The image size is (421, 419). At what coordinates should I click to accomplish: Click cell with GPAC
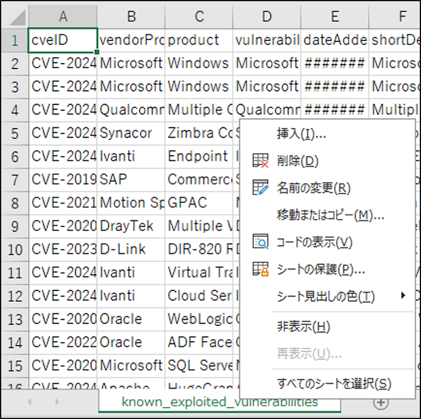199,203
